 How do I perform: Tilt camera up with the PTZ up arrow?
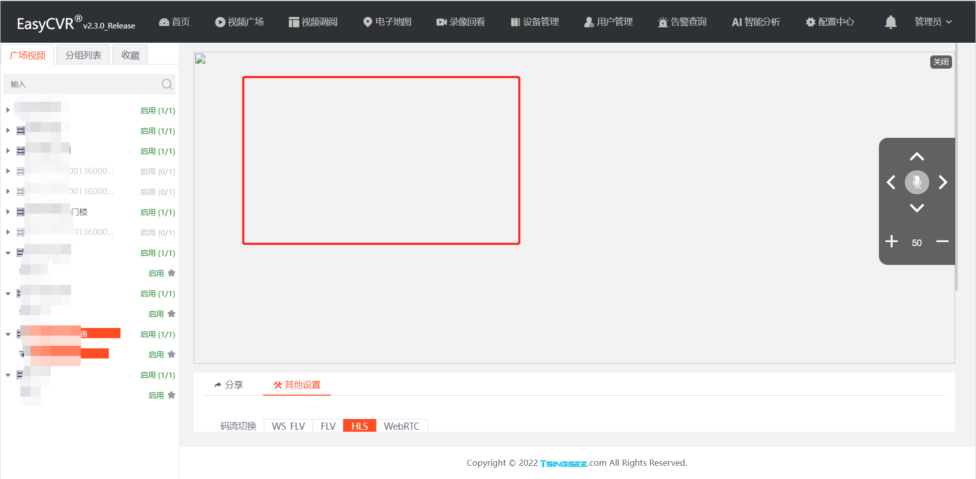click(917, 157)
